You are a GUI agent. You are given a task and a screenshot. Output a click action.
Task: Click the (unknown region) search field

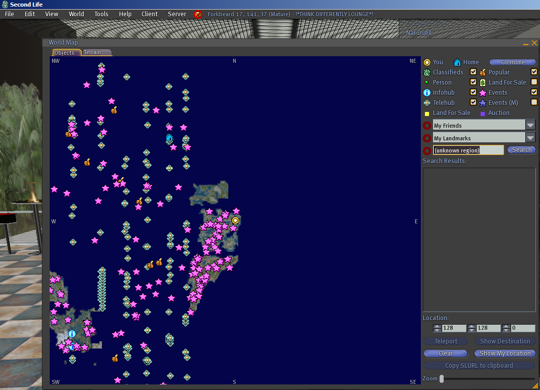coord(469,150)
